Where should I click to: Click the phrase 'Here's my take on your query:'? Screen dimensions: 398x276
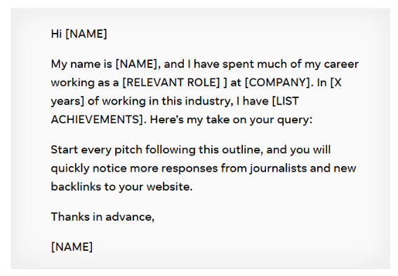[231, 120]
